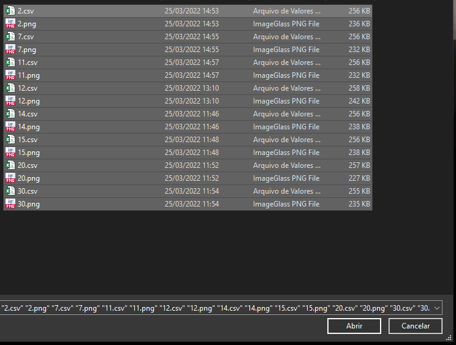Select the file name 14.csv
This screenshot has height=345, width=456.
tap(28, 114)
